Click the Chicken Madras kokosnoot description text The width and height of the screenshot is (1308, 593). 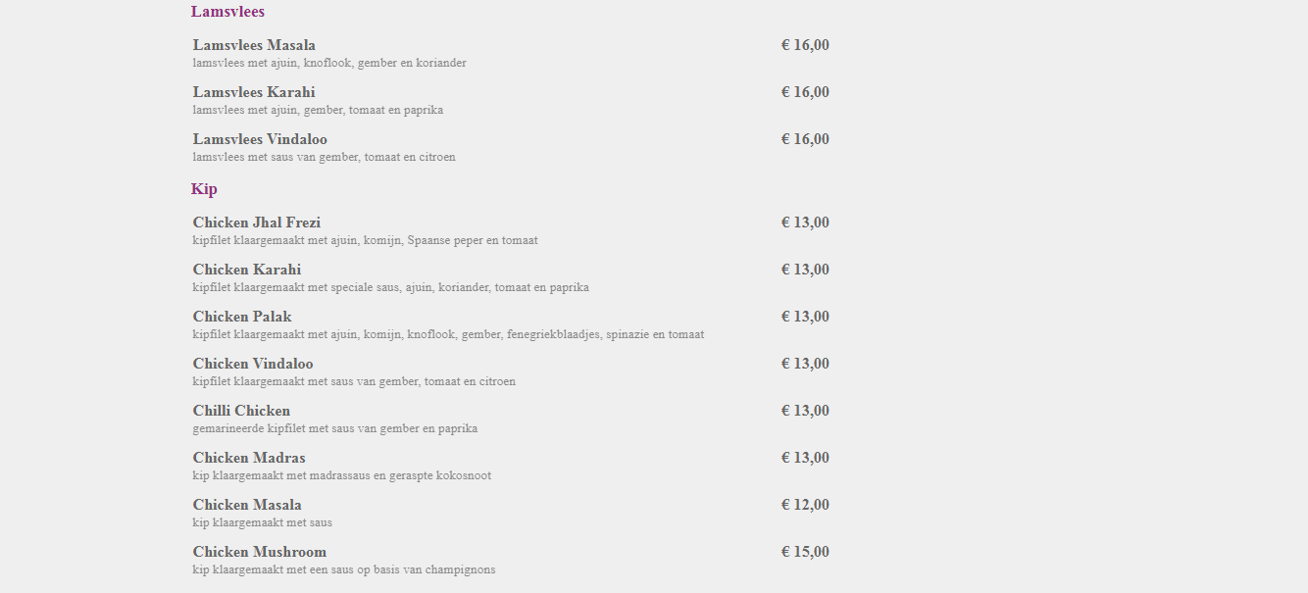point(342,475)
